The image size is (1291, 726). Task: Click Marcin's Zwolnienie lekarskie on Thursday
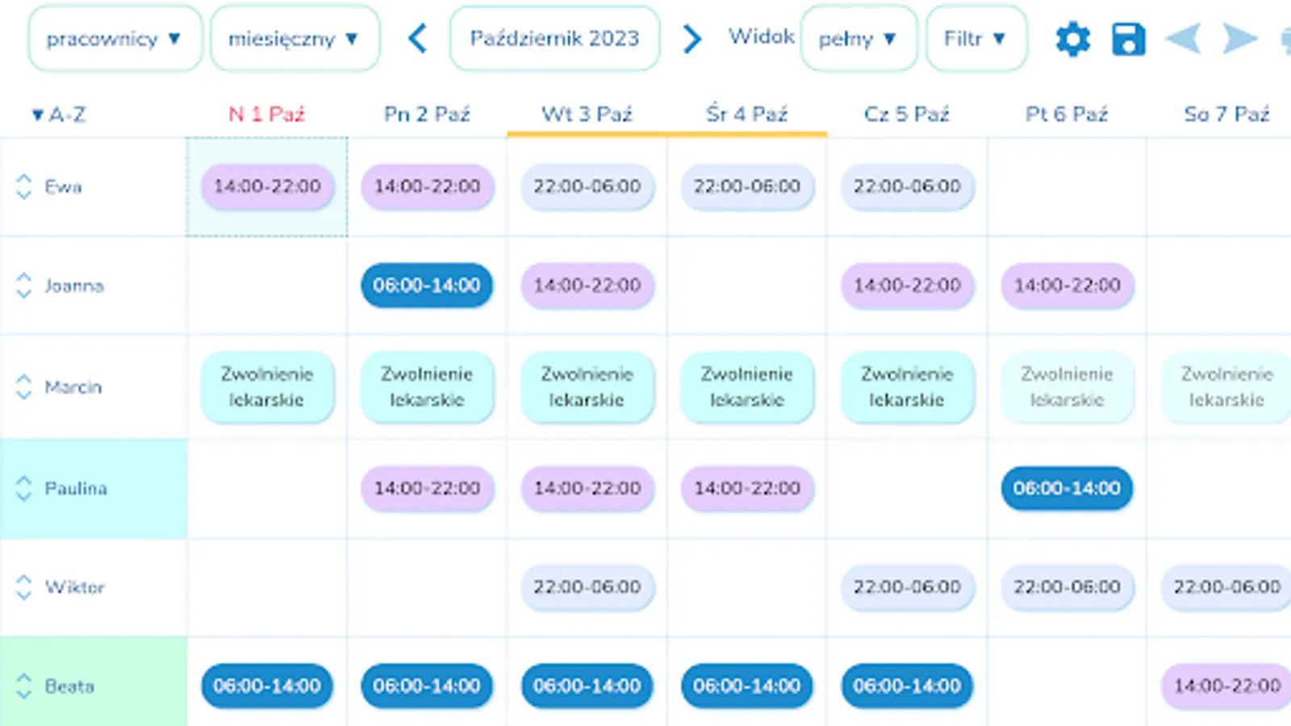(907, 387)
